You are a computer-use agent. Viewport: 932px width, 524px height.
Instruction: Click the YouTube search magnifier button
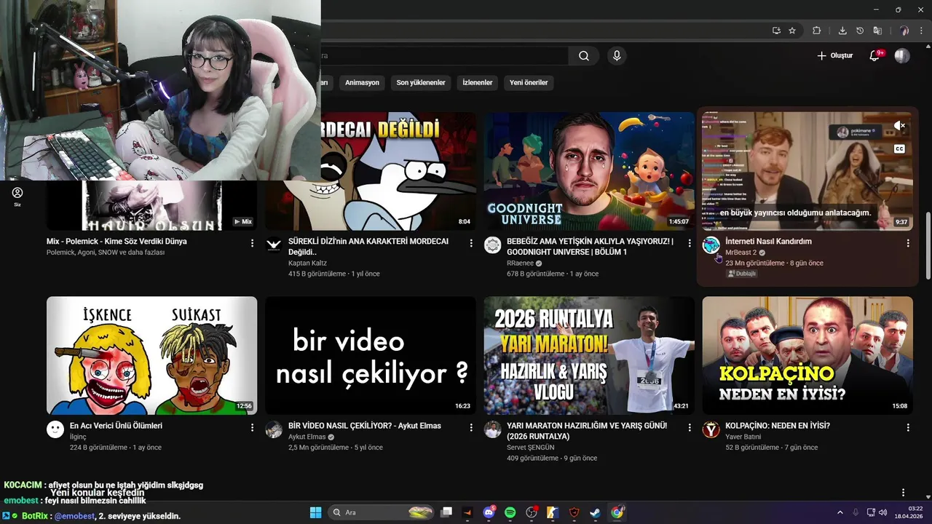click(x=584, y=56)
